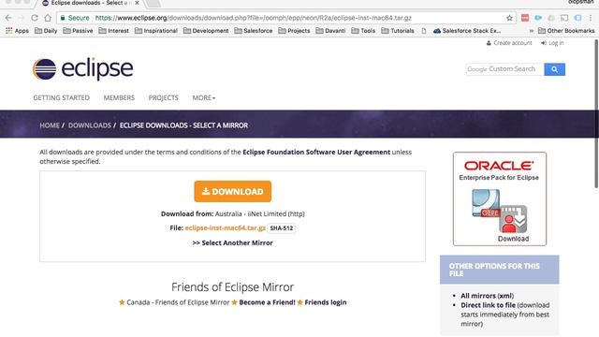This screenshot has width=599, height=337.
Task: Click the Log in link
Action: (x=552, y=43)
